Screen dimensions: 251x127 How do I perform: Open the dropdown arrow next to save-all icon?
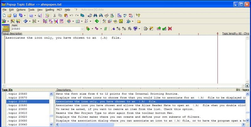coord(25,15)
